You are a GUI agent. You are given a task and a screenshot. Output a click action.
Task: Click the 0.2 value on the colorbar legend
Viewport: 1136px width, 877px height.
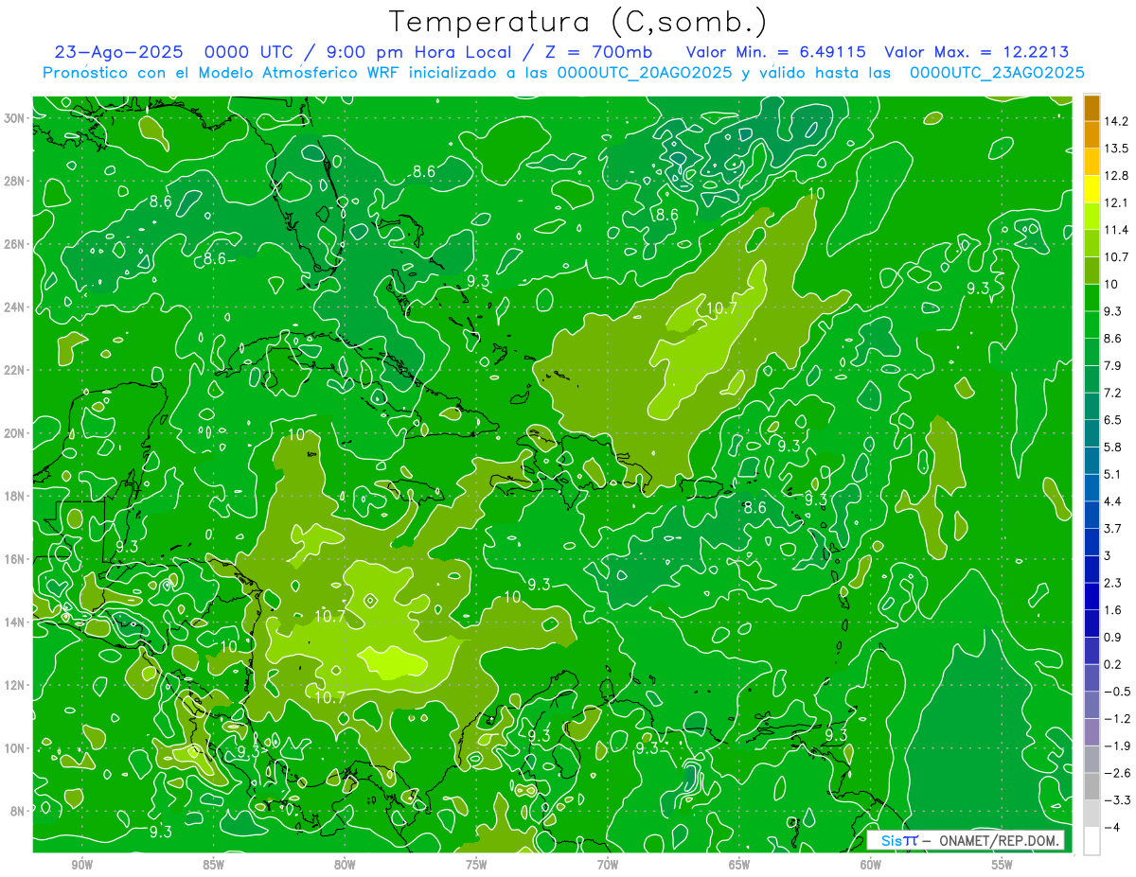(1114, 664)
